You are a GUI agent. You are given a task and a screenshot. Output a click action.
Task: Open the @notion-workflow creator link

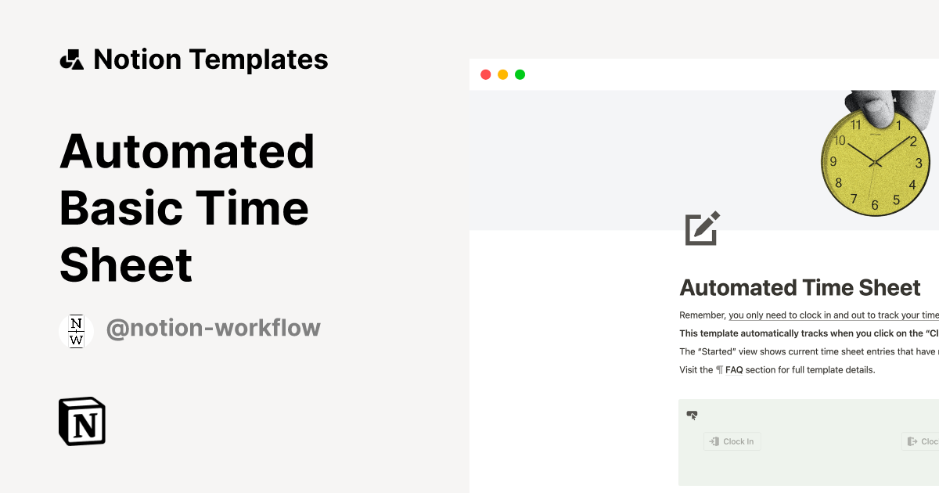click(214, 328)
